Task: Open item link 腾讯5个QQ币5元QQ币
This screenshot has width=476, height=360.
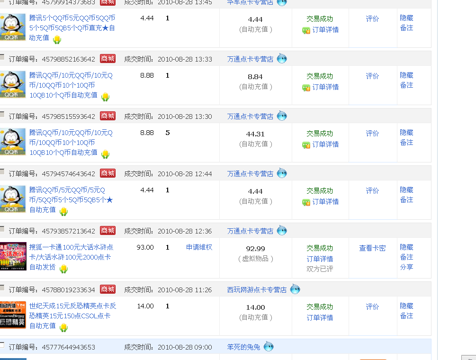Action: click(x=72, y=27)
